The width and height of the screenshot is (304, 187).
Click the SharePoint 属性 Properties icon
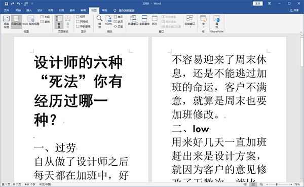(217, 21)
